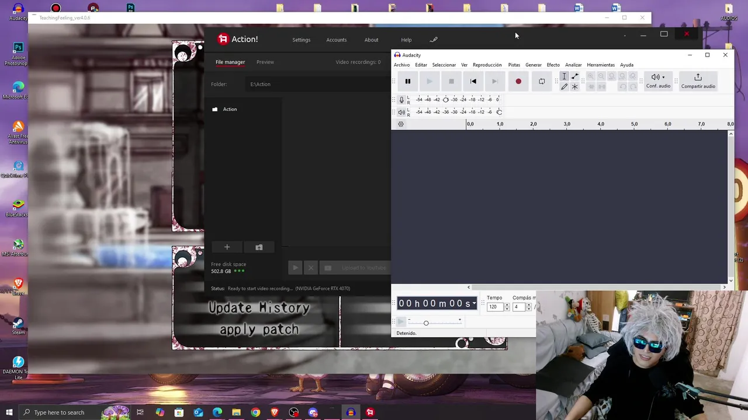Adjust the playback speed slider

pos(426,323)
